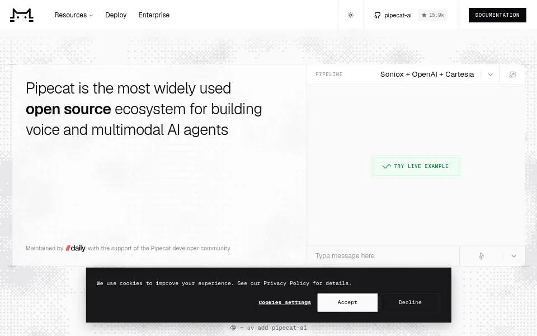Click the DOCUMENTATION button
The height and width of the screenshot is (336, 537).
(497, 15)
